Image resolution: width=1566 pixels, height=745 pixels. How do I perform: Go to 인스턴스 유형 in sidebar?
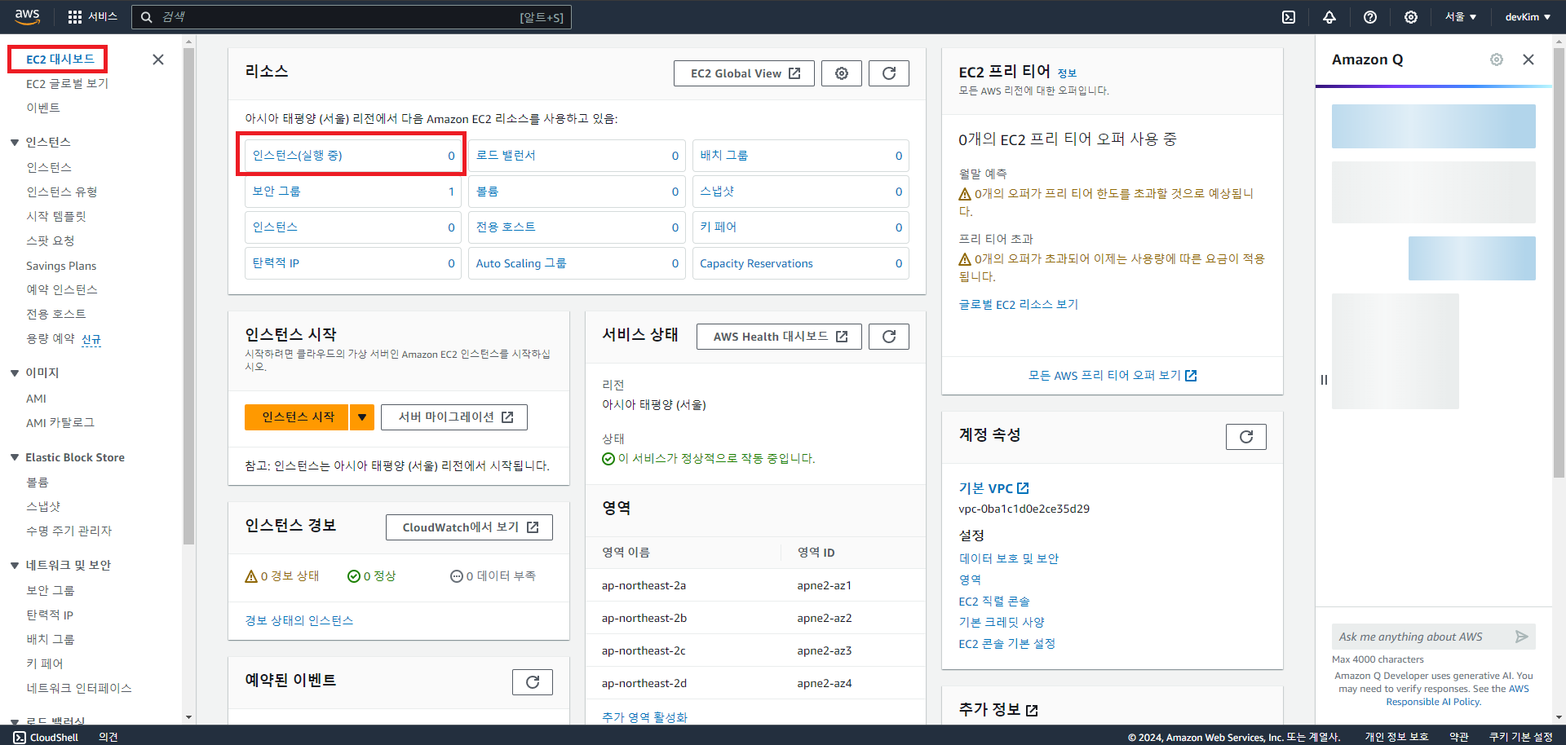coord(62,192)
